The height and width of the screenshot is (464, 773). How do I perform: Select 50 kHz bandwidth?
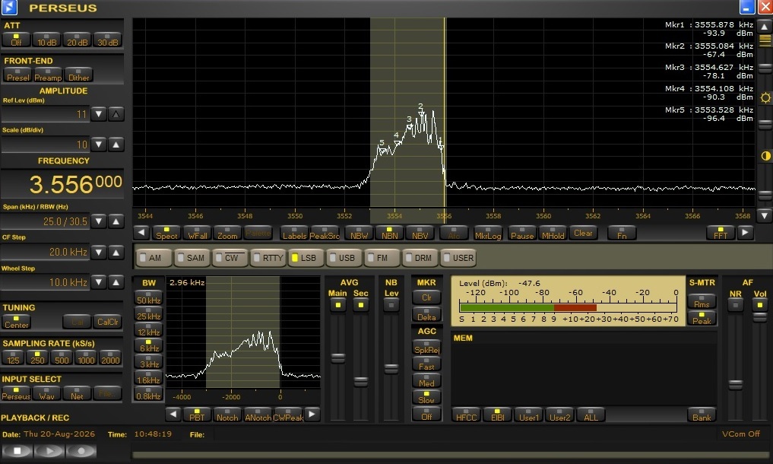[148, 297]
